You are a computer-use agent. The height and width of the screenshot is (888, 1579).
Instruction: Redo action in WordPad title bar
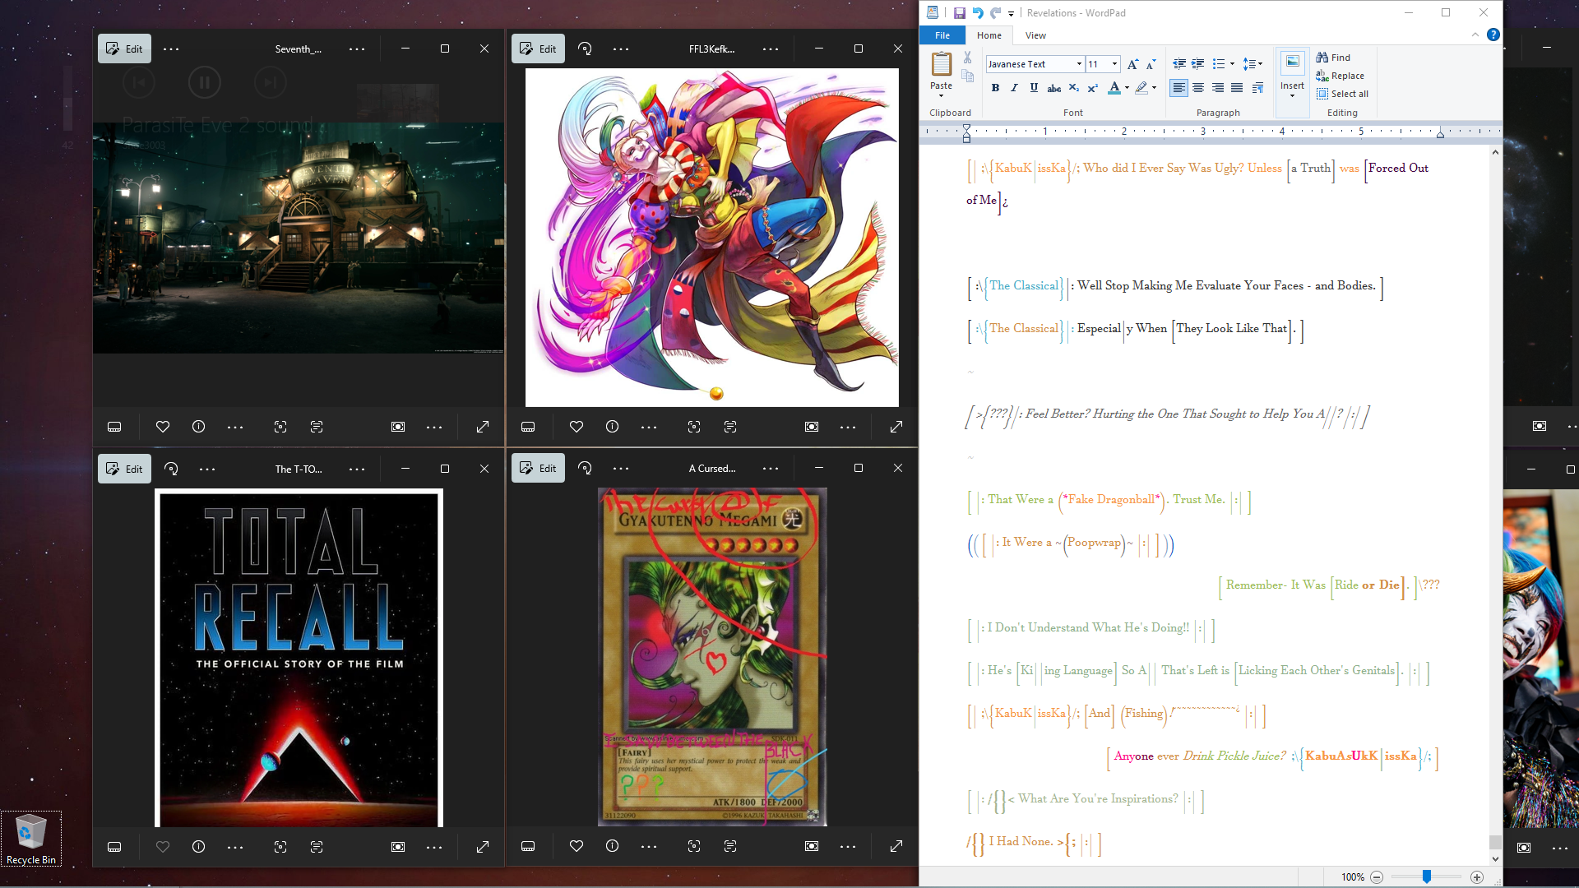click(995, 13)
